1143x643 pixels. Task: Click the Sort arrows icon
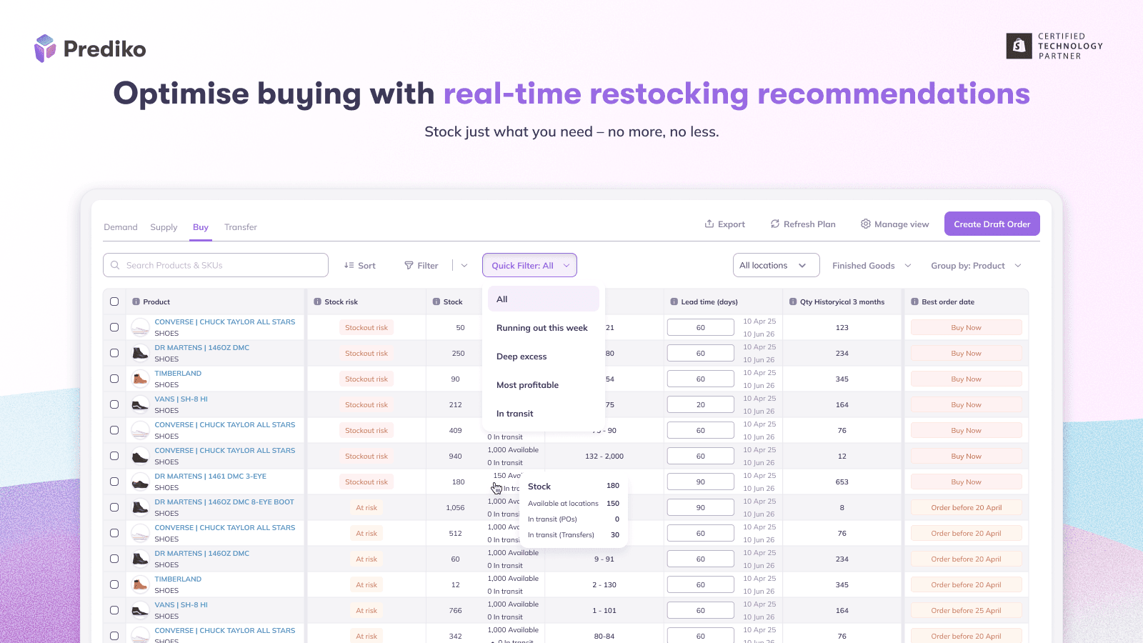(349, 265)
